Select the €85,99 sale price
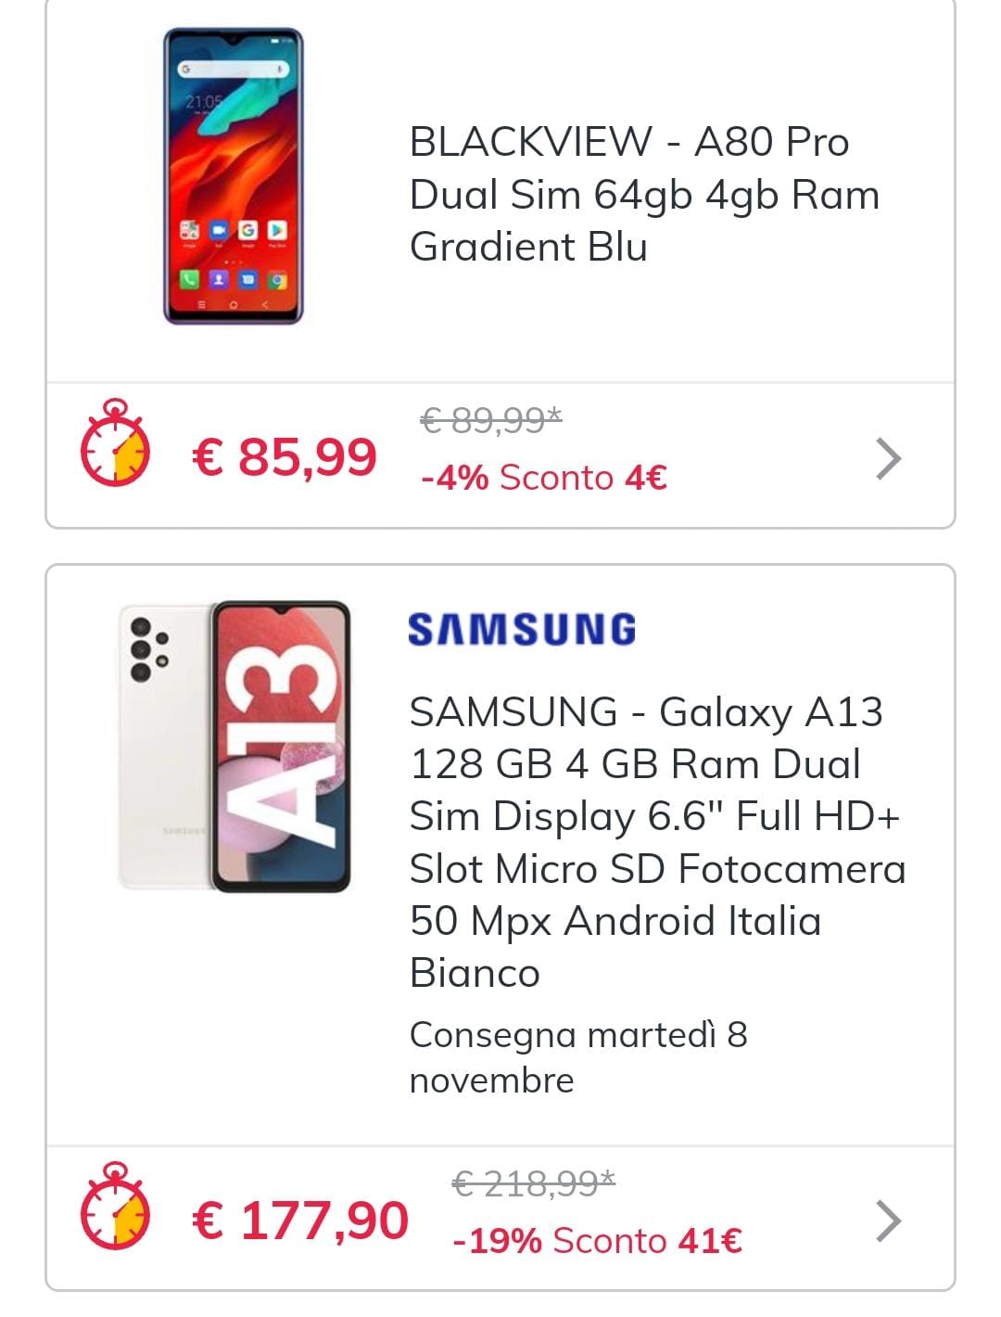 pyautogui.click(x=284, y=456)
